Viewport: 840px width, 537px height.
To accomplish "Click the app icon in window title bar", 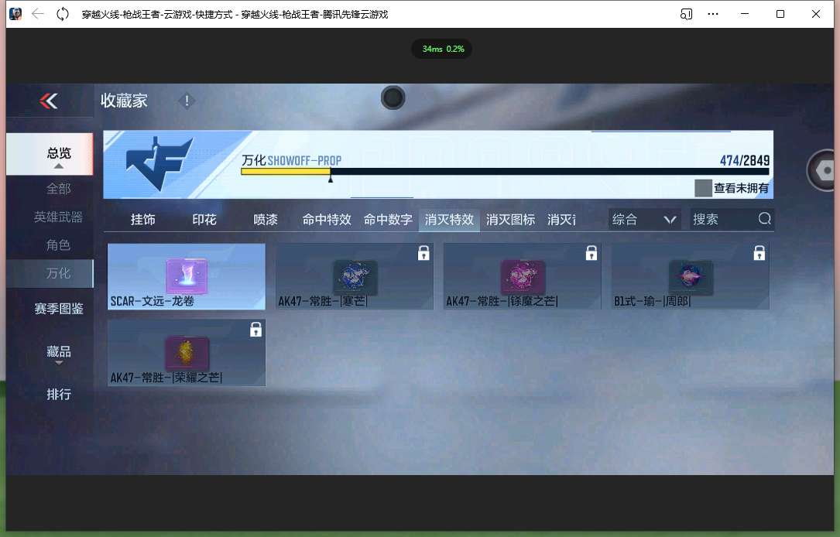I will pos(15,14).
